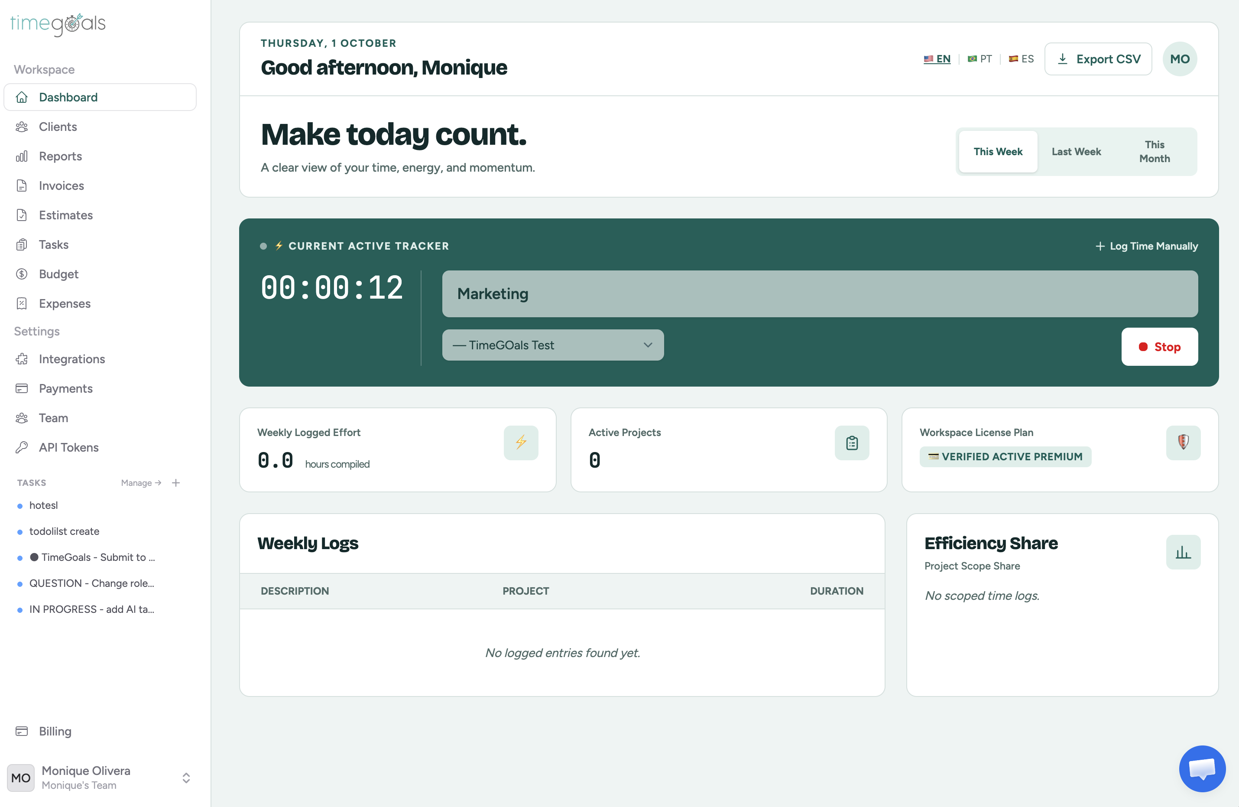Select the Dashboard menu item
Screen dimensions: 1239x807
(x=100, y=98)
